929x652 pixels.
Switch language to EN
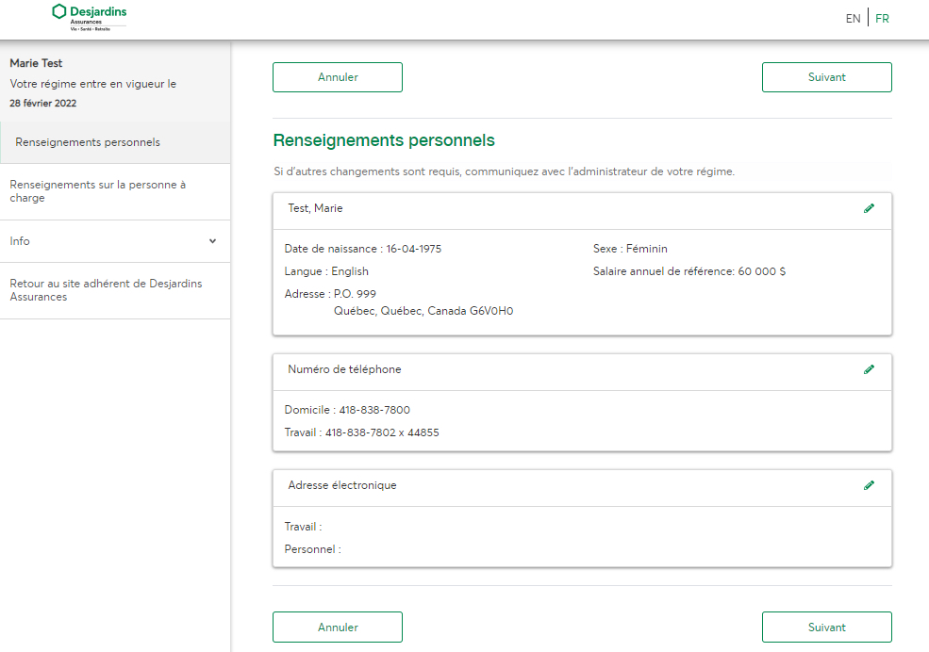click(x=853, y=18)
